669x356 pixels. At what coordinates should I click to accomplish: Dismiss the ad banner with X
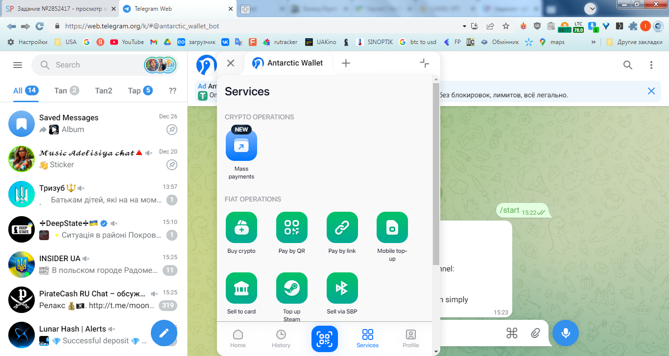point(651,91)
